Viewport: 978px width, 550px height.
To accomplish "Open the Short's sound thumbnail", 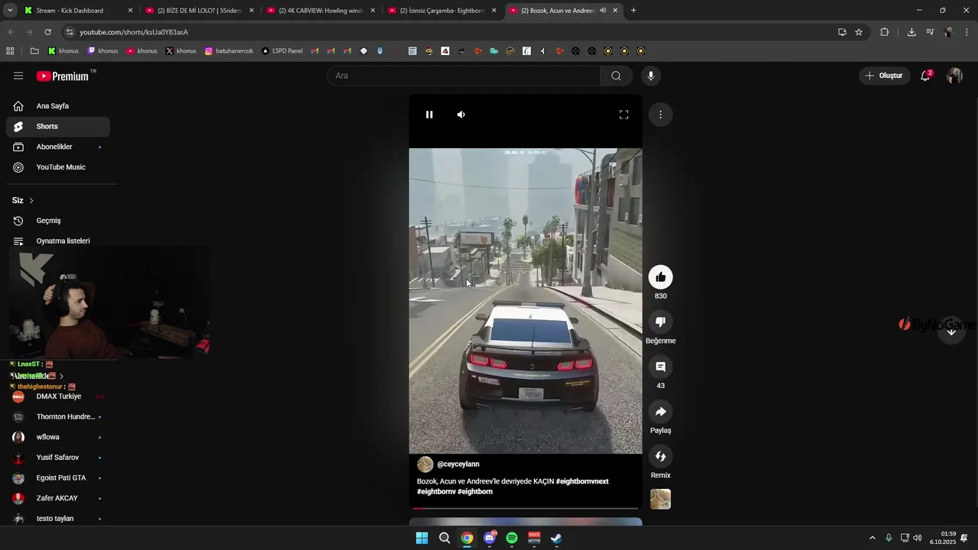I will [660, 499].
